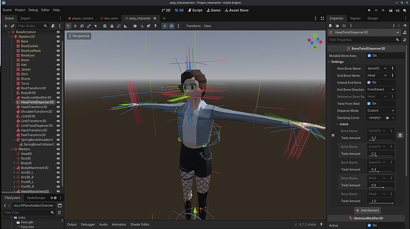Open Root Bone Name Spine02 dropdown

tap(377, 68)
